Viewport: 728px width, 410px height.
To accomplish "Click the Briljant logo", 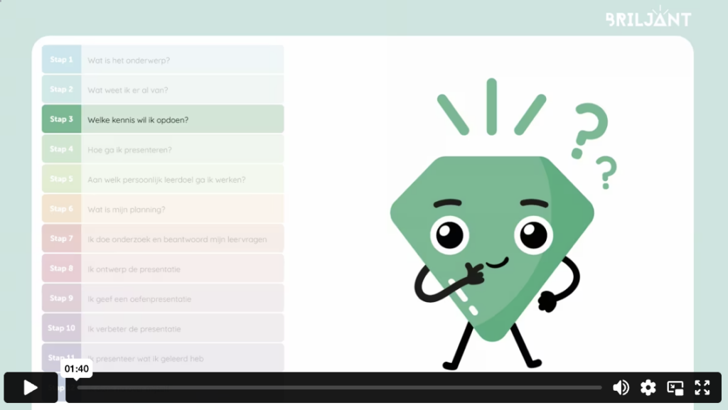I will click(648, 18).
